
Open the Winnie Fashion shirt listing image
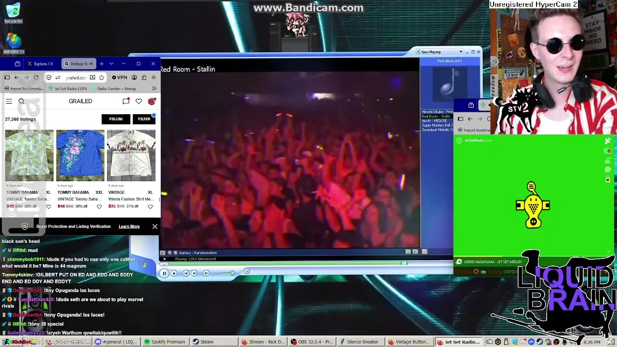coord(131,155)
